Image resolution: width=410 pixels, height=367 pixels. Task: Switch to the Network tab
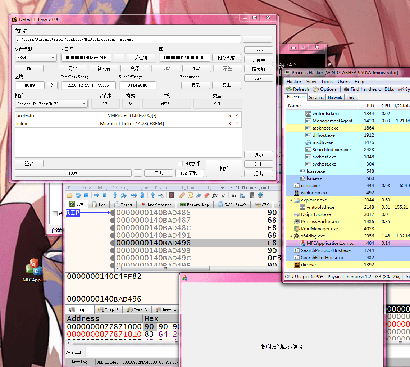point(335,97)
